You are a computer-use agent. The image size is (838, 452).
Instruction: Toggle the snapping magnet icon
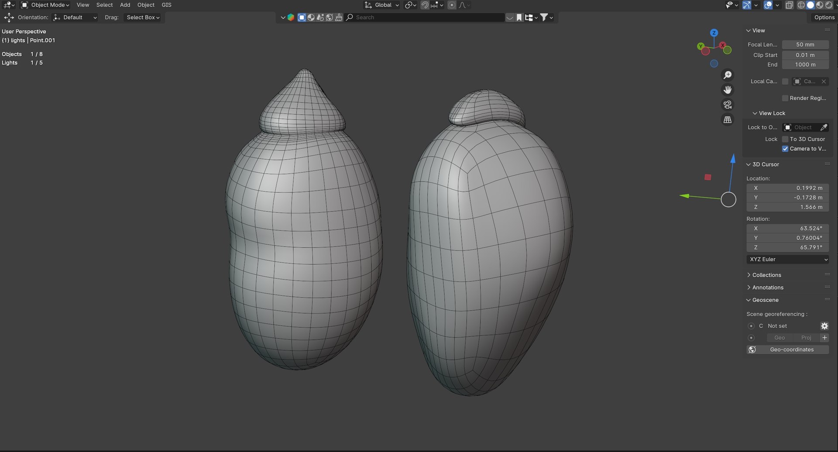(x=425, y=5)
